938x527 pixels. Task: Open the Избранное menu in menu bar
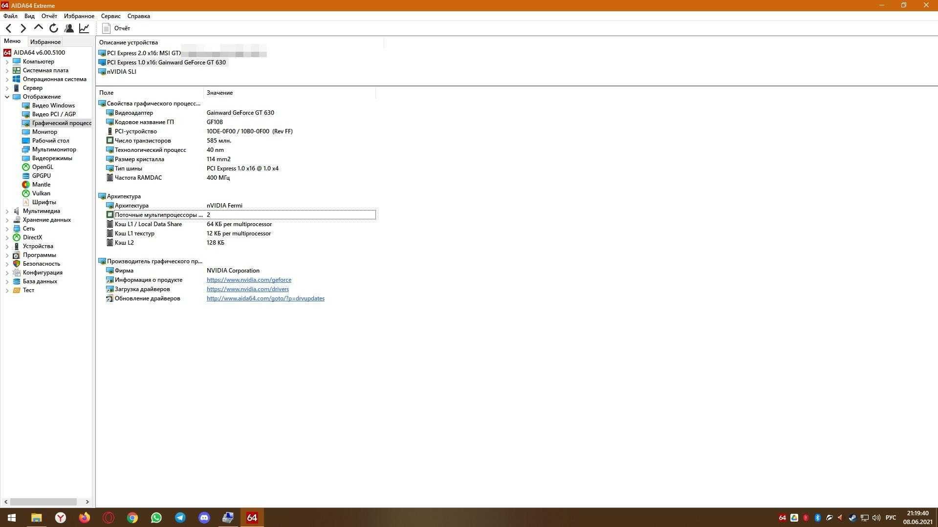79,16
